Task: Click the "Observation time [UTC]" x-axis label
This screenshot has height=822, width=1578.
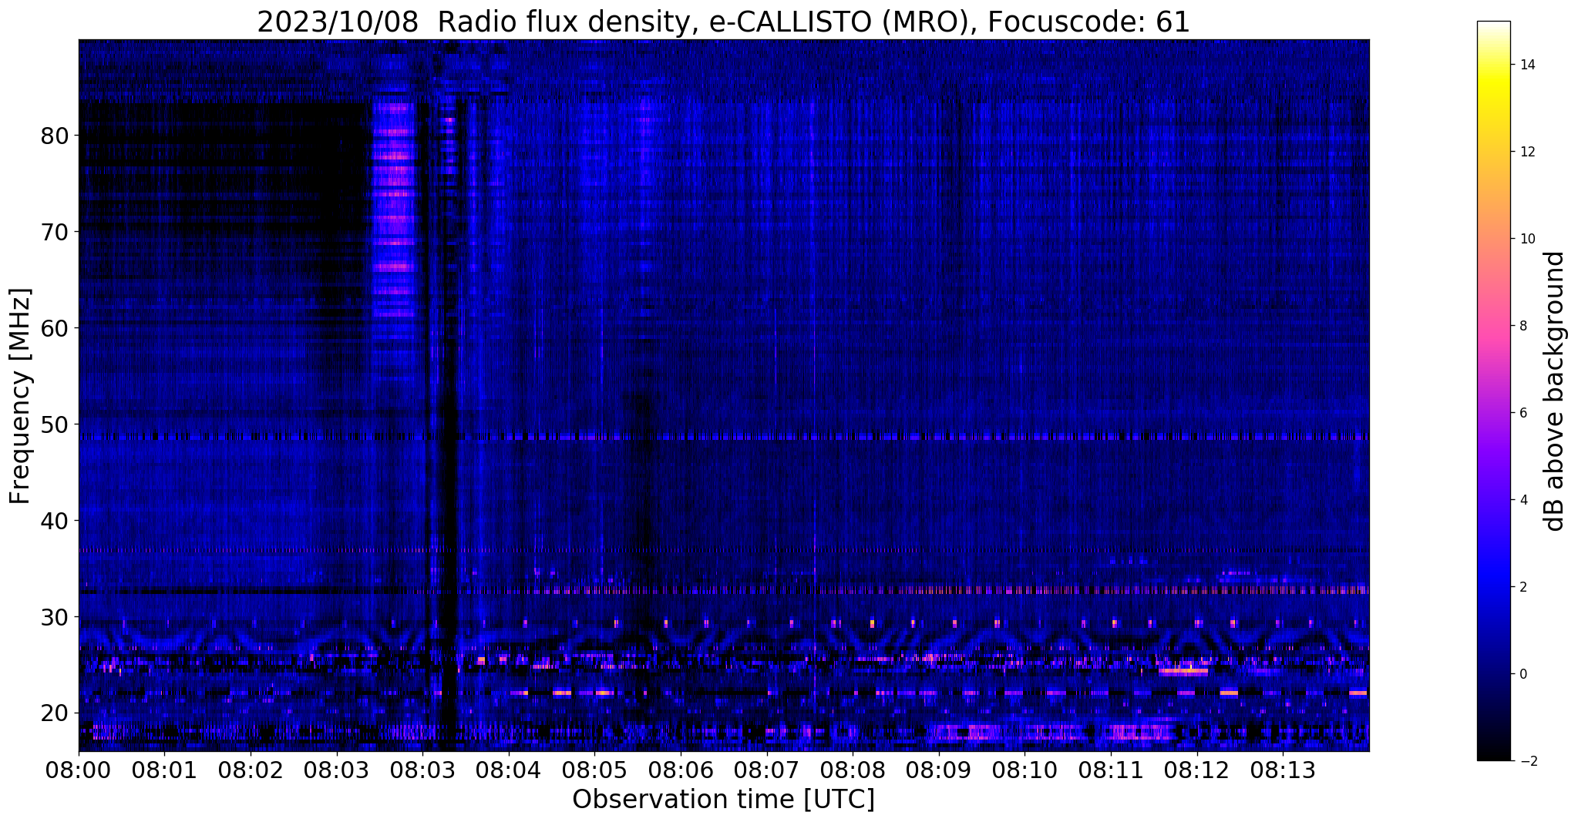Action: (x=723, y=799)
